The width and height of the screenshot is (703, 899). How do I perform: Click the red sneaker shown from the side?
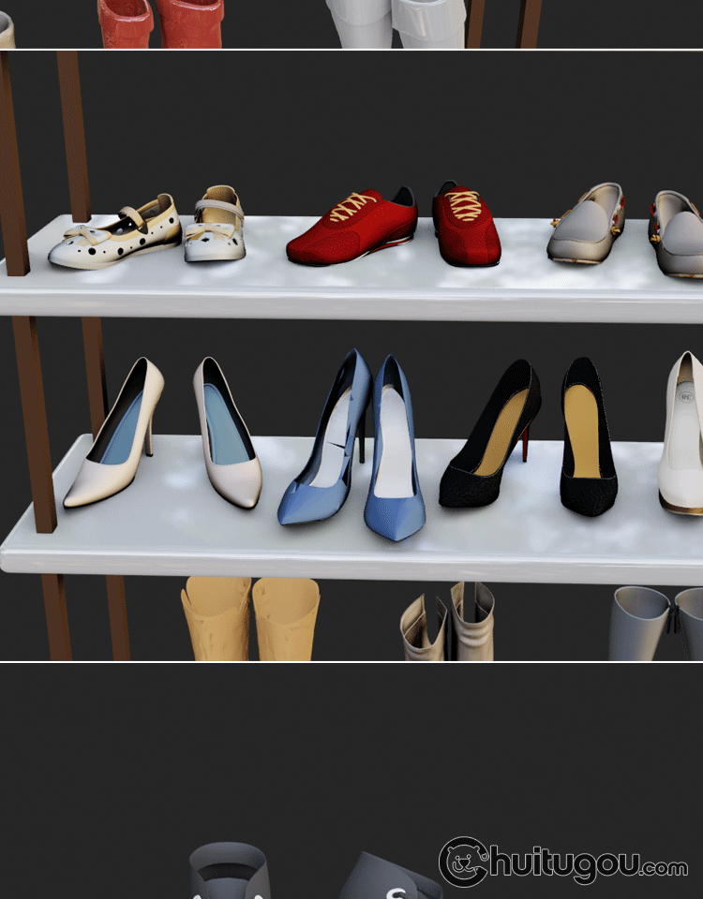(x=351, y=227)
